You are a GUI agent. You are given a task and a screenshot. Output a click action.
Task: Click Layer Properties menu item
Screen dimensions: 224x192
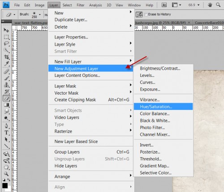[91, 37]
